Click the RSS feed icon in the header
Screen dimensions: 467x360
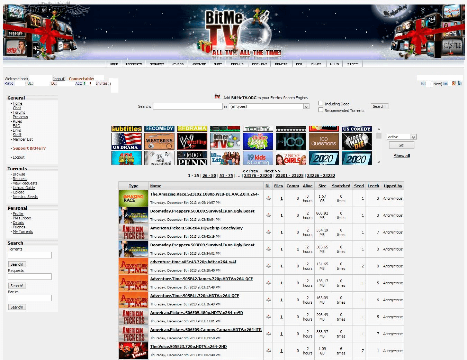tap(460, 83)
